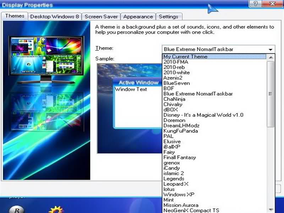Select the NeoGeniX Compact TS theme
This screenshot has height=213, width=284.
coord(215,211)
